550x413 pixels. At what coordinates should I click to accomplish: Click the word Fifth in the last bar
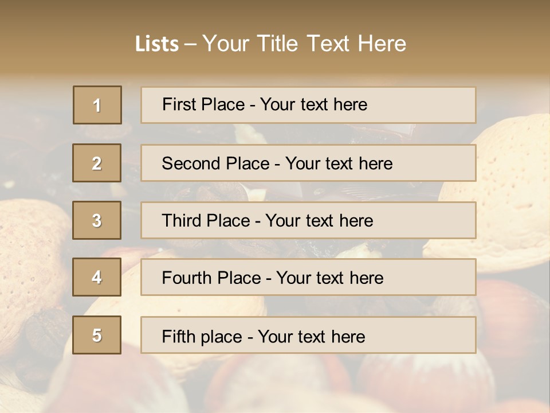coord(178,336)
